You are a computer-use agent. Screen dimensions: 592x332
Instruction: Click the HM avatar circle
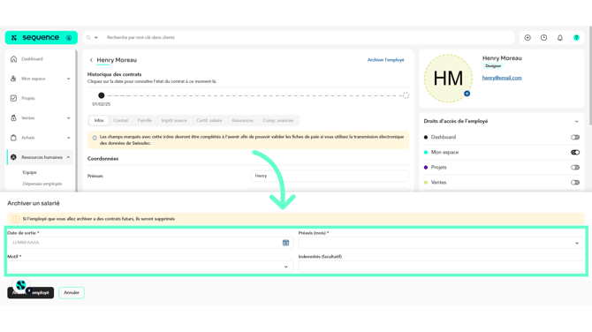[x=448, y=79]
